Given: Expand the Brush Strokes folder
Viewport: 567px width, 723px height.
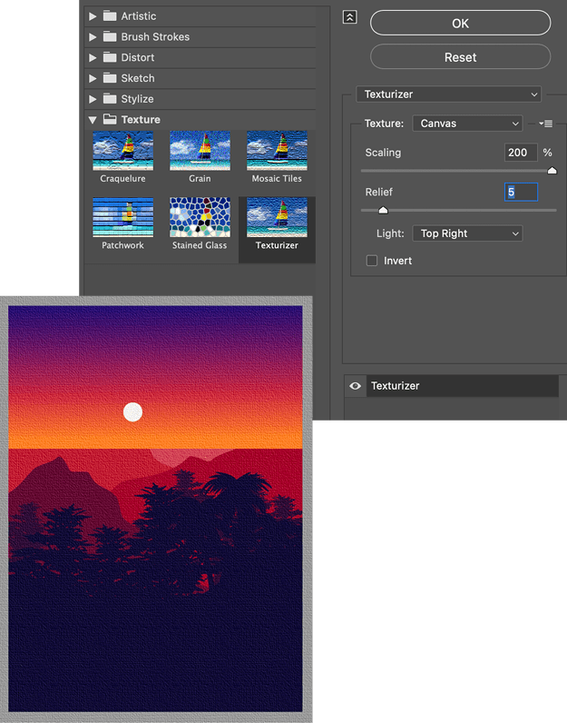Looking at the screenshot, I should pyautogui.click(x=93, y=37).
